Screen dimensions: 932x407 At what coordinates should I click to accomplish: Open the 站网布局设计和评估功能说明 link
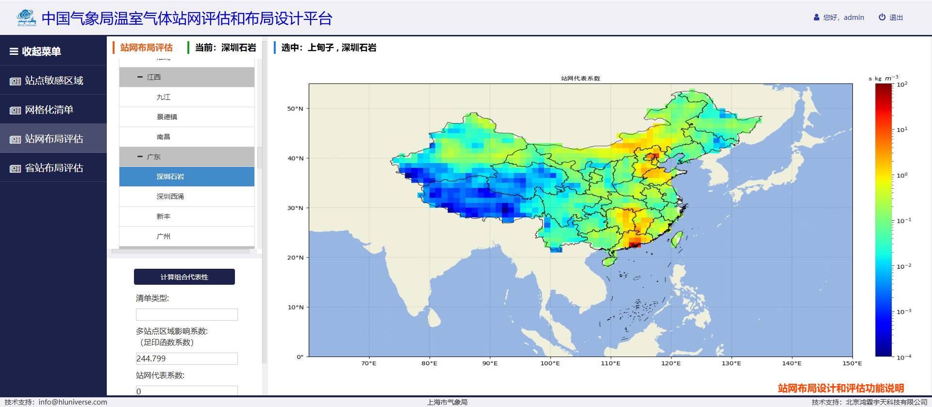click(841, 388)
